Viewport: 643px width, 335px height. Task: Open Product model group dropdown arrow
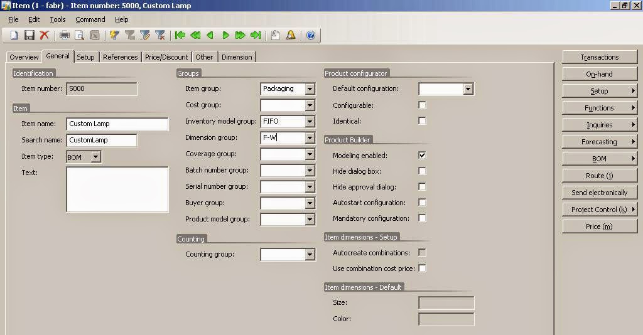pyautogui.click(x=310, y=220)
